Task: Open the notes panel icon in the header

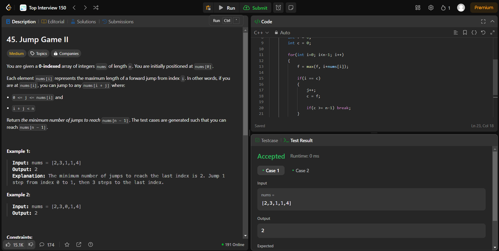Action: [x=291, y=7]
